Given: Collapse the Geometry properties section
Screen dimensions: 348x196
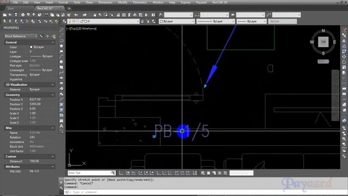Looking at the screenshot, I should [53, 95].
